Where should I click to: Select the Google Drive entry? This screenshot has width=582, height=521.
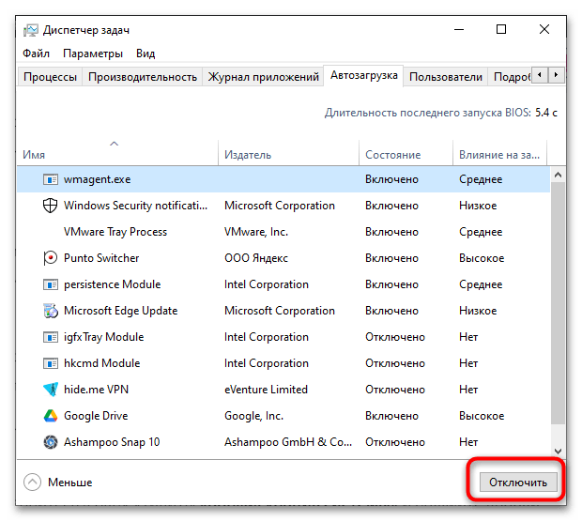[283, 416]
